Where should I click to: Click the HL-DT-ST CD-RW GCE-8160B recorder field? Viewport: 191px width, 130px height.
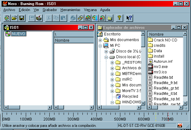tap(147, 126)
